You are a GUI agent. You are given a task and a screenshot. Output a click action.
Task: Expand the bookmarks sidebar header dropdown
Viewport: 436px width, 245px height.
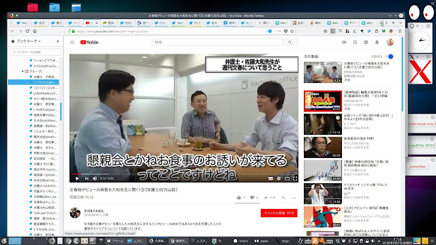click(29, 41)
